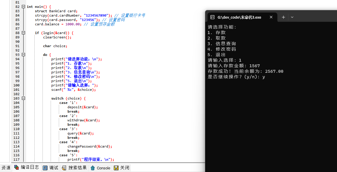The image size is (337, 172).
Task: Click line number 87 in the gutter
Action: (x=17, y=29)
